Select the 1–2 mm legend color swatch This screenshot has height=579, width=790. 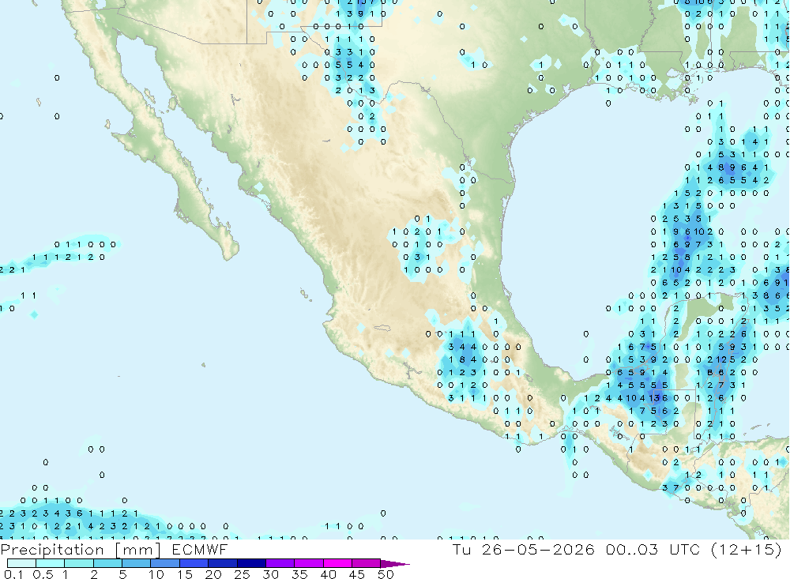(x=79, y=563)
